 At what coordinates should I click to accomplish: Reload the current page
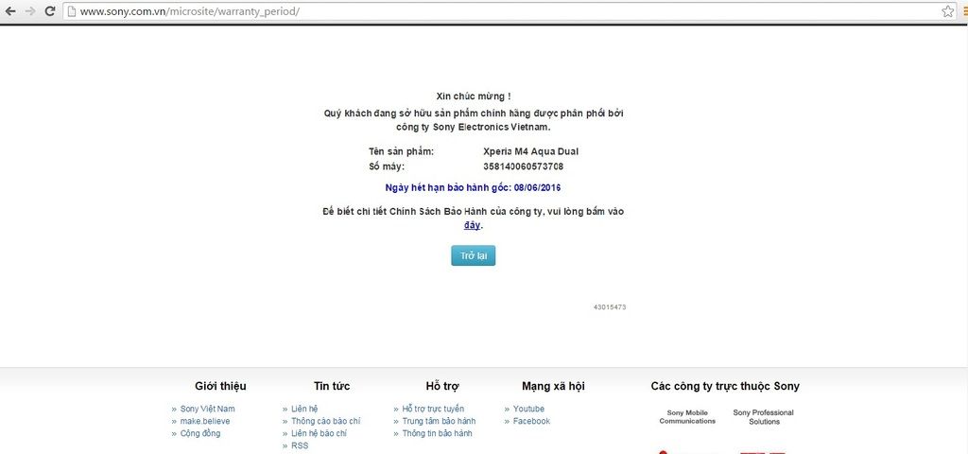coord(50,11)
